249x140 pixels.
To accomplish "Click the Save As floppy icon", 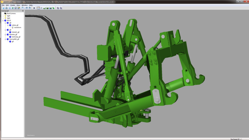I will pos(19,8).
